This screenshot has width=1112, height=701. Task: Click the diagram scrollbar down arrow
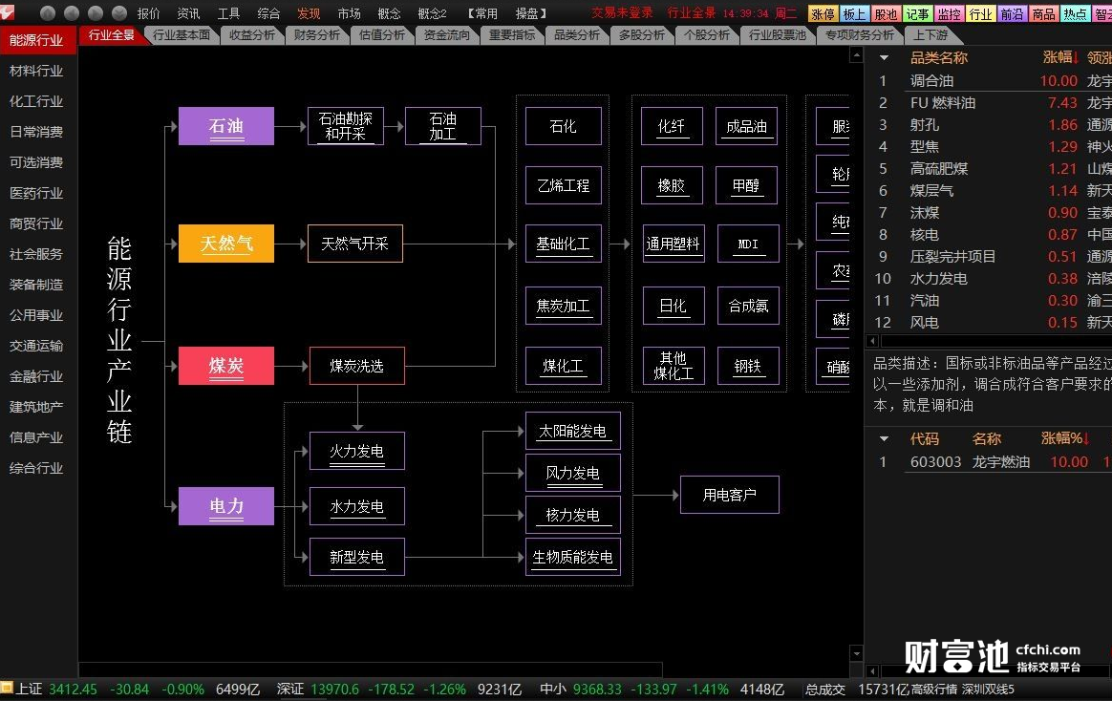857,653
